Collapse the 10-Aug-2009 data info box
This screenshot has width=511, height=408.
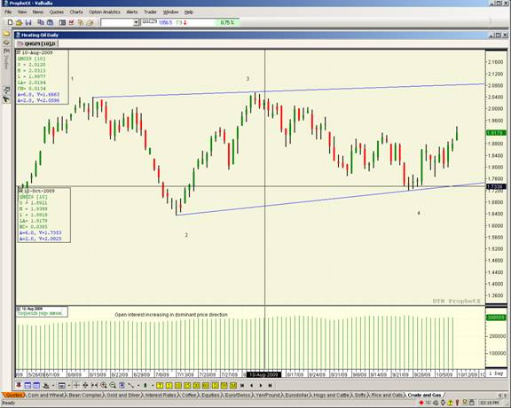[19, 52]
